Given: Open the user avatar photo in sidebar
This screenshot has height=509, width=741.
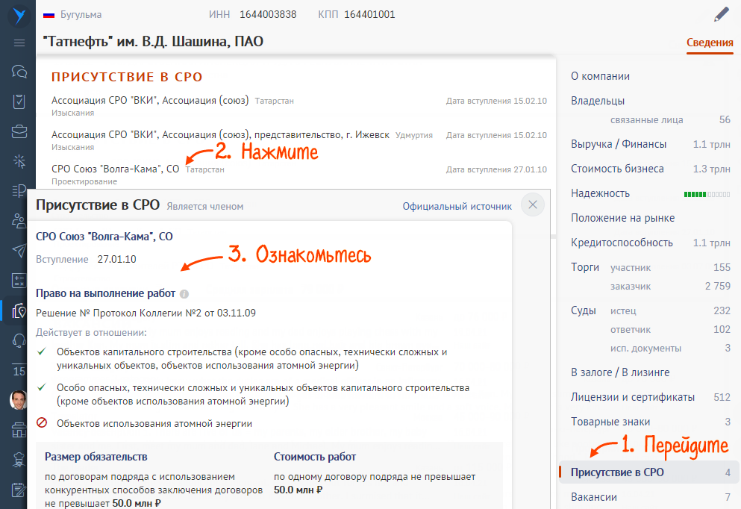Looking at the screenshot, I should (x=19, y=400).
